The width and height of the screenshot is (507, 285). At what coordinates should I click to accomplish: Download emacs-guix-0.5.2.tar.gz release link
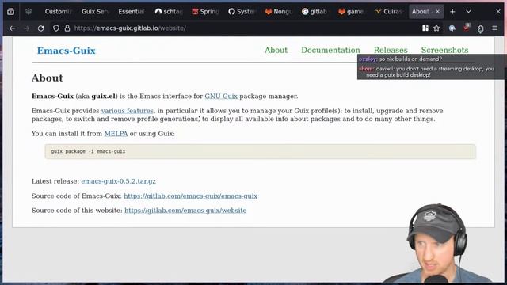click(118, 181)
